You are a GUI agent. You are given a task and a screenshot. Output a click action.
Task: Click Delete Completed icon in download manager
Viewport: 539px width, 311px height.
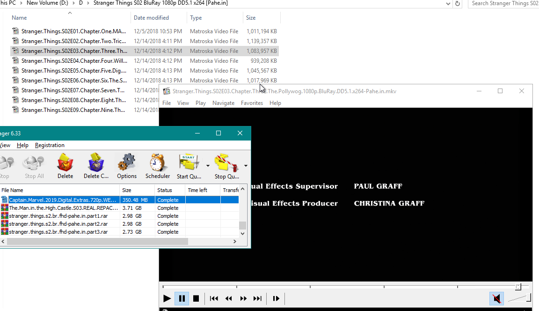96,166
